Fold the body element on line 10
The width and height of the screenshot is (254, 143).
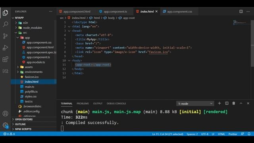[x=69, y=60]
